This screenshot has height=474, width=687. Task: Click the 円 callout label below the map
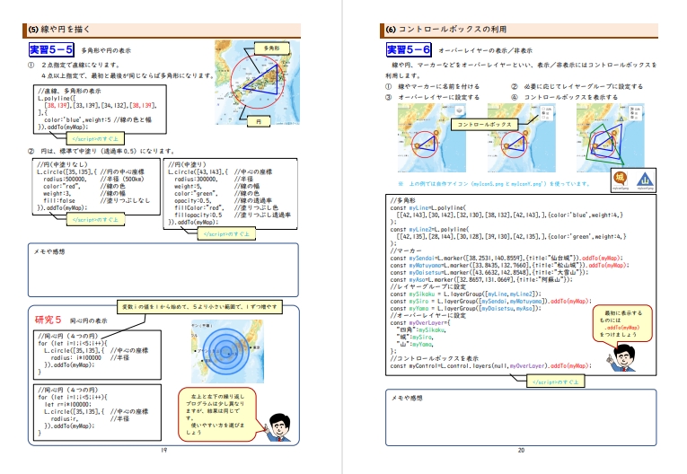point(259,121)
